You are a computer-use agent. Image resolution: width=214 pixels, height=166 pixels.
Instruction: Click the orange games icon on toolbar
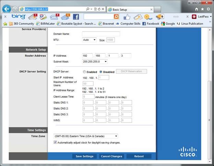[160, 17]
